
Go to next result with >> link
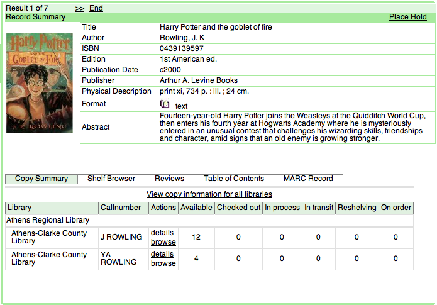(80, 8)
